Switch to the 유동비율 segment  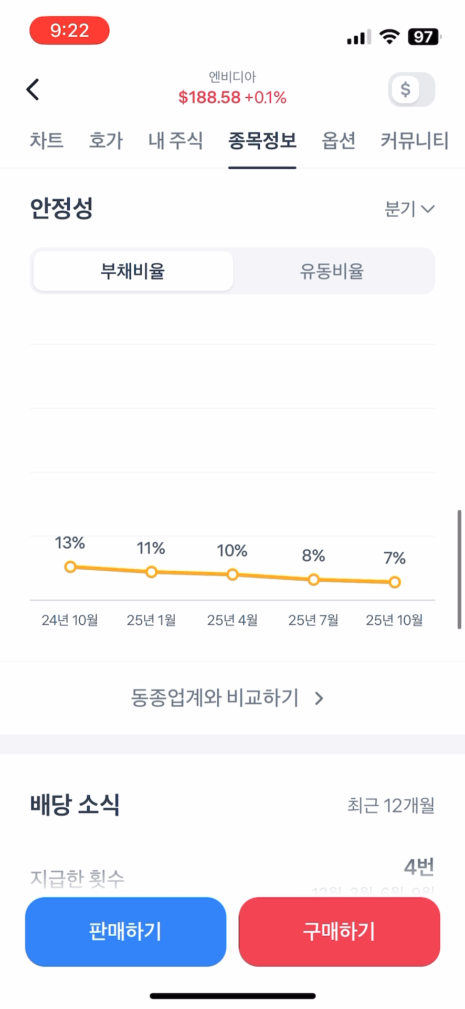332,271
